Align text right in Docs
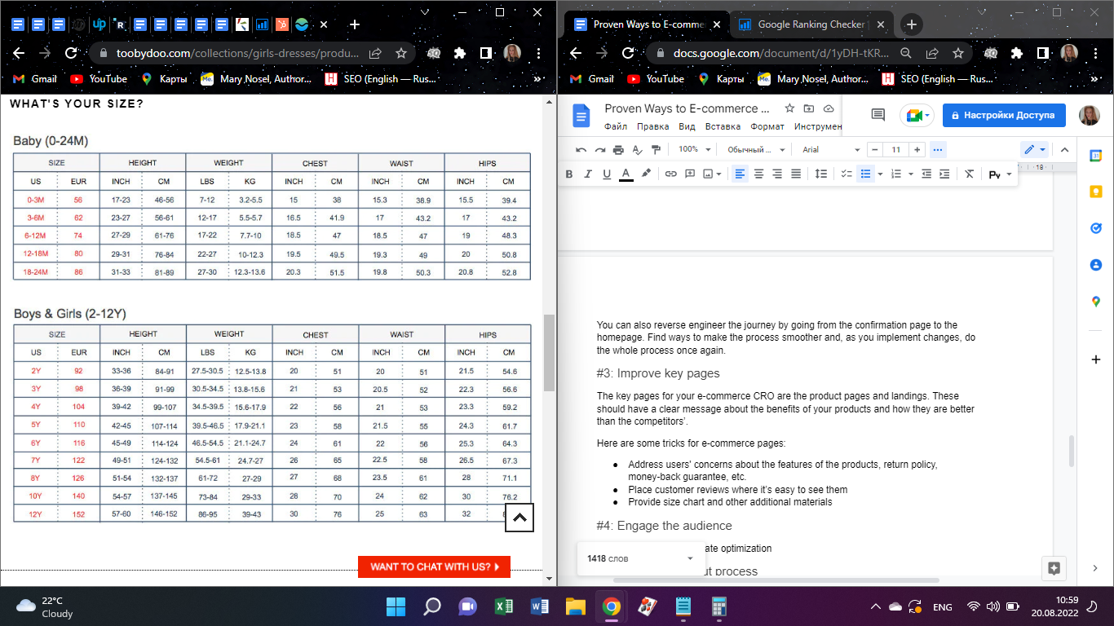 (777, 174)
